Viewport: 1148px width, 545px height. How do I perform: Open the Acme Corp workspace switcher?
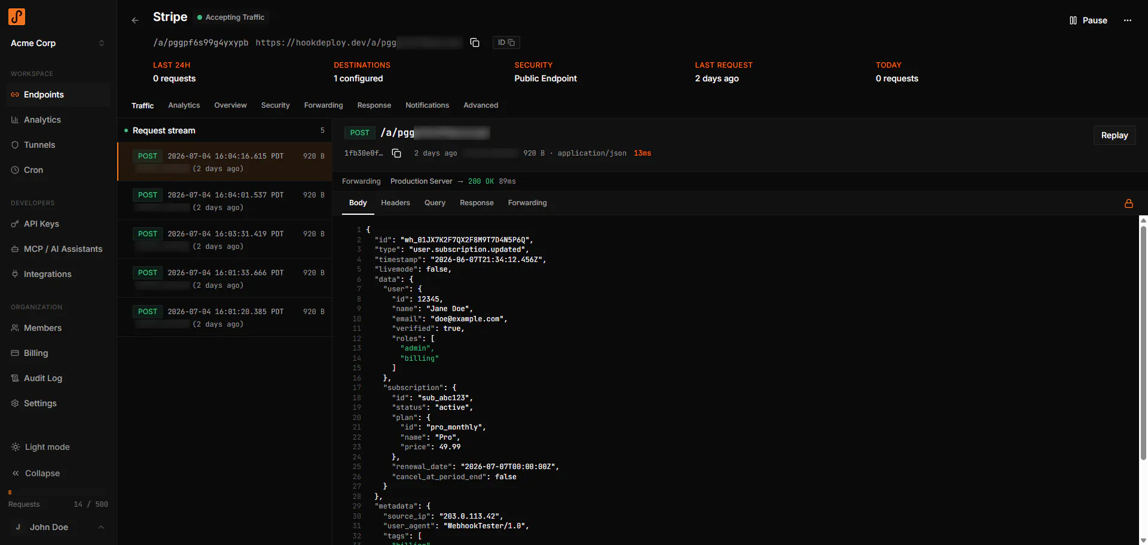57,43
